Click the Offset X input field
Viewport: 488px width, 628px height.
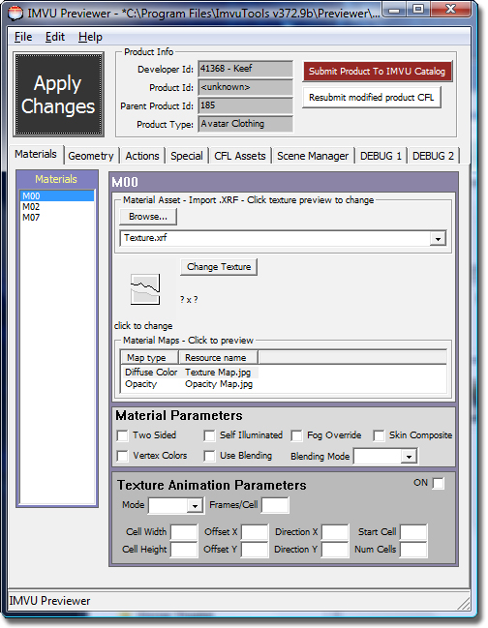[255, 532]
